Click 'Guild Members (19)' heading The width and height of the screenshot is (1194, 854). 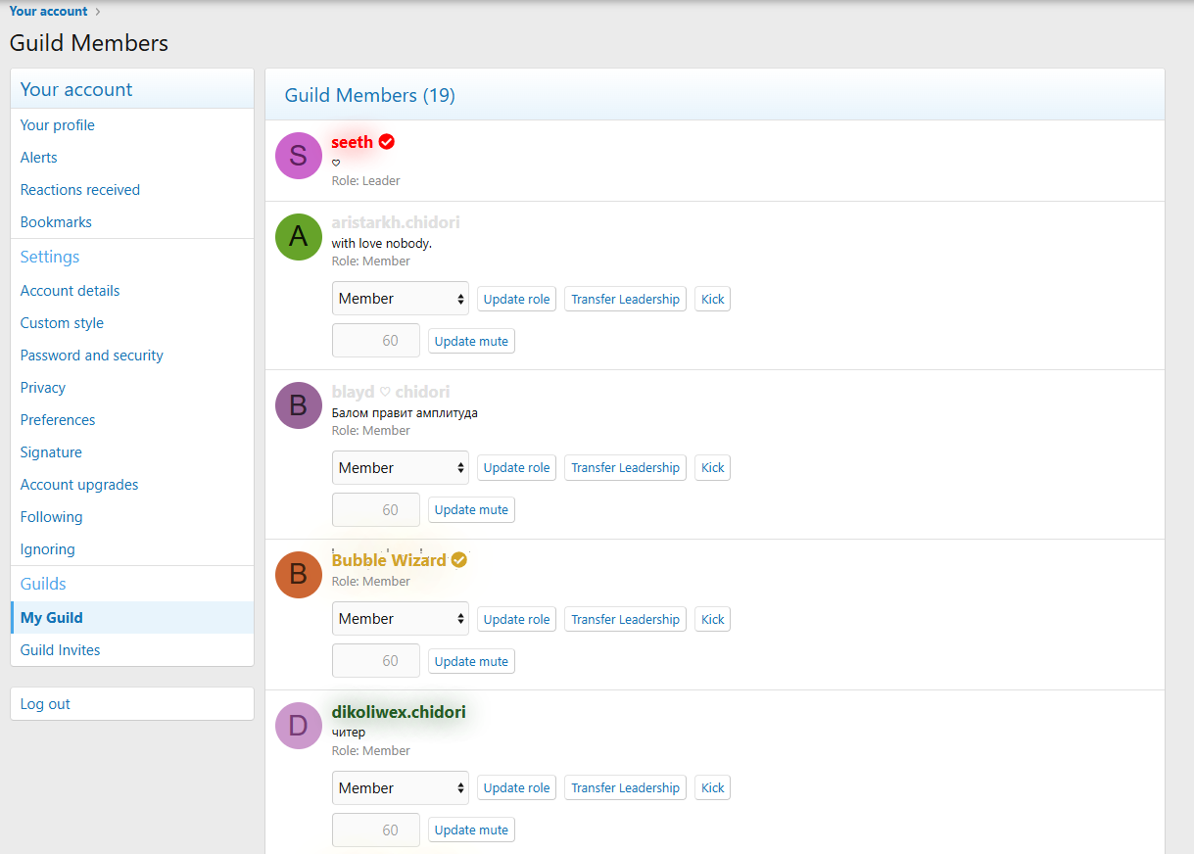(370, 95)
